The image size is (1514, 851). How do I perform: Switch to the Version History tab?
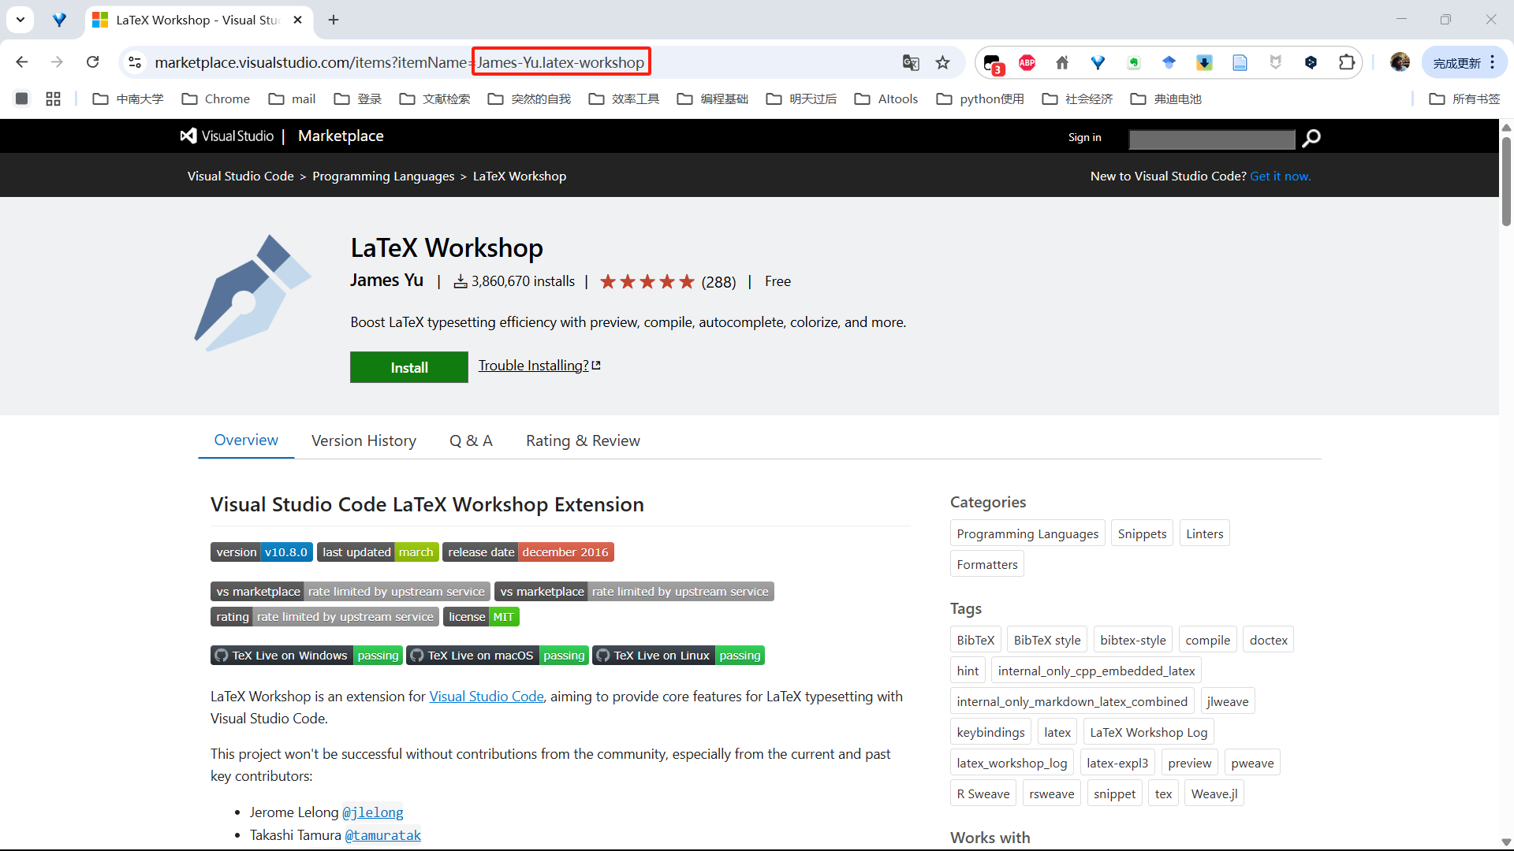coord(364,440)
